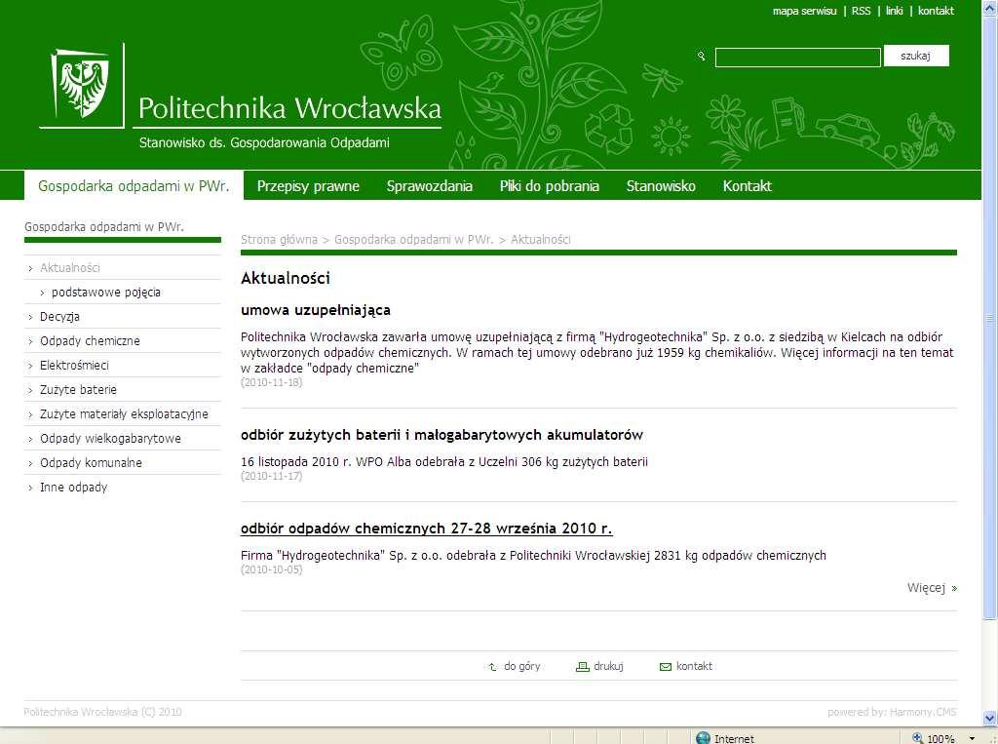Open the Przepisy prawne menu tab
Image resolution: width=998 pixels, height=744 pixels.
[x=308, y=186]
